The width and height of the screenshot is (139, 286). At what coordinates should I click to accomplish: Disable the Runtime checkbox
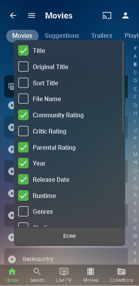tap(23, 196)
